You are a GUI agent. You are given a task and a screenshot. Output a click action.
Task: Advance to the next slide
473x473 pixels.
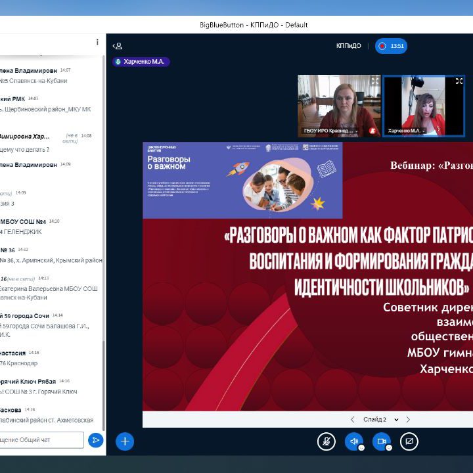coord(408,419)
